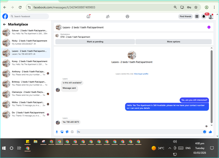Open Mitha conversation in list
219x158 pixels.
26,104
